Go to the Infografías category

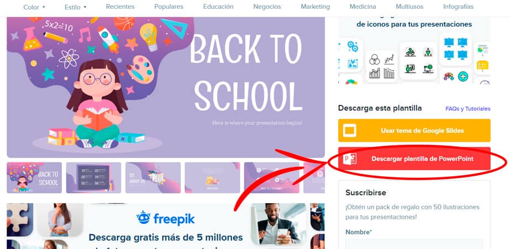coord(458,7)
